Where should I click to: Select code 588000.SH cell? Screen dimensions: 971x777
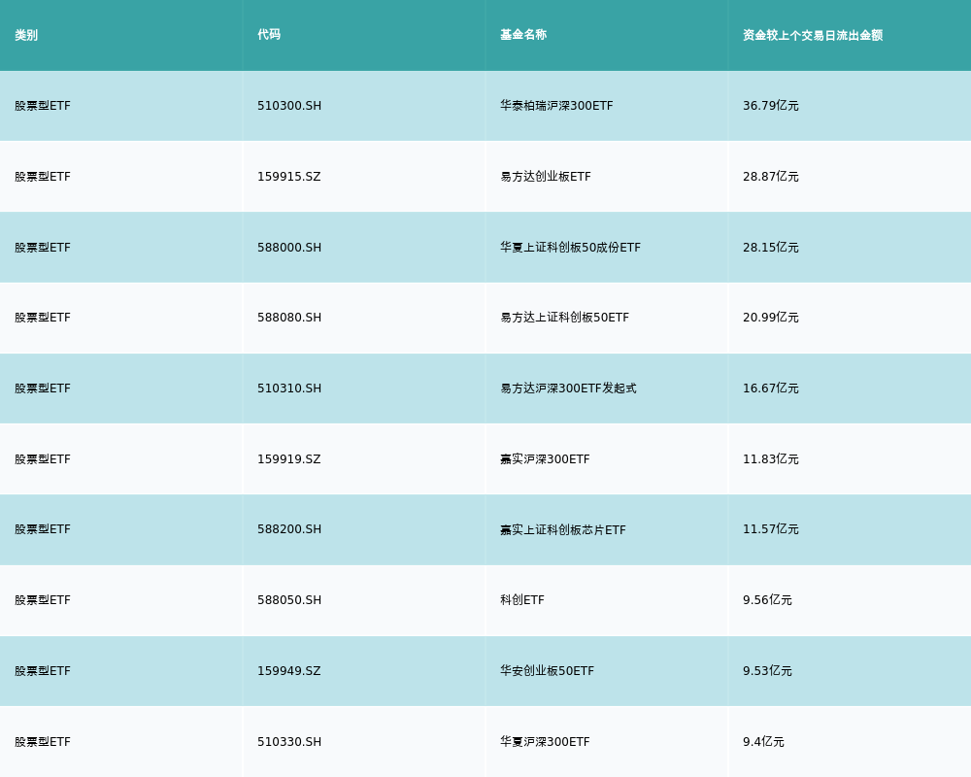tap(289, 248)
